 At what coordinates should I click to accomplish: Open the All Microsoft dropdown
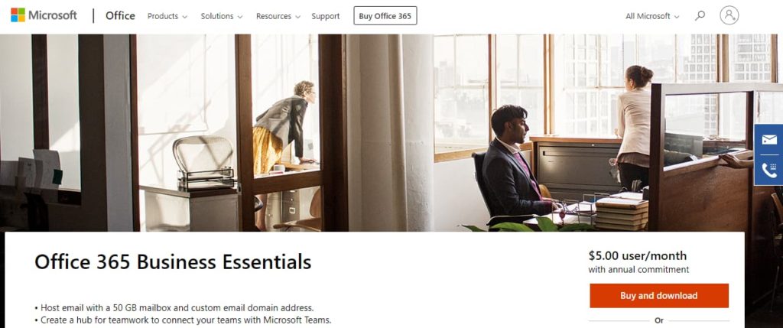coord(652,16)
